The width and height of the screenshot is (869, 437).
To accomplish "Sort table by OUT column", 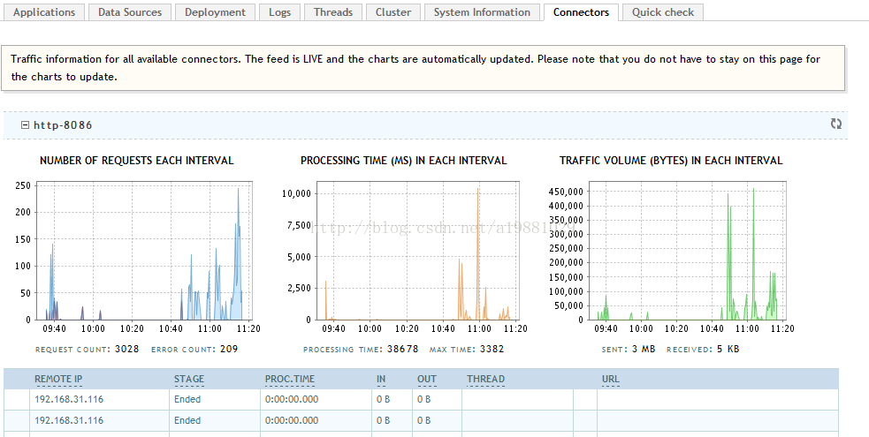I will click(427, 379).
